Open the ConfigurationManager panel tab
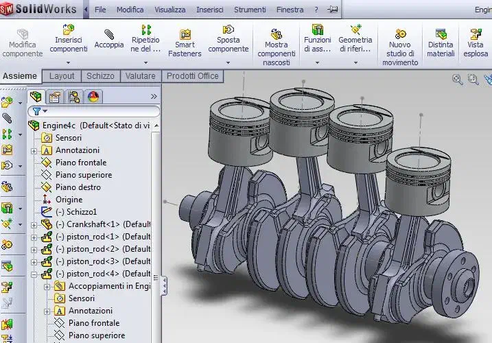The height and width of the screenshot is (343, 492). click(74, 97)
